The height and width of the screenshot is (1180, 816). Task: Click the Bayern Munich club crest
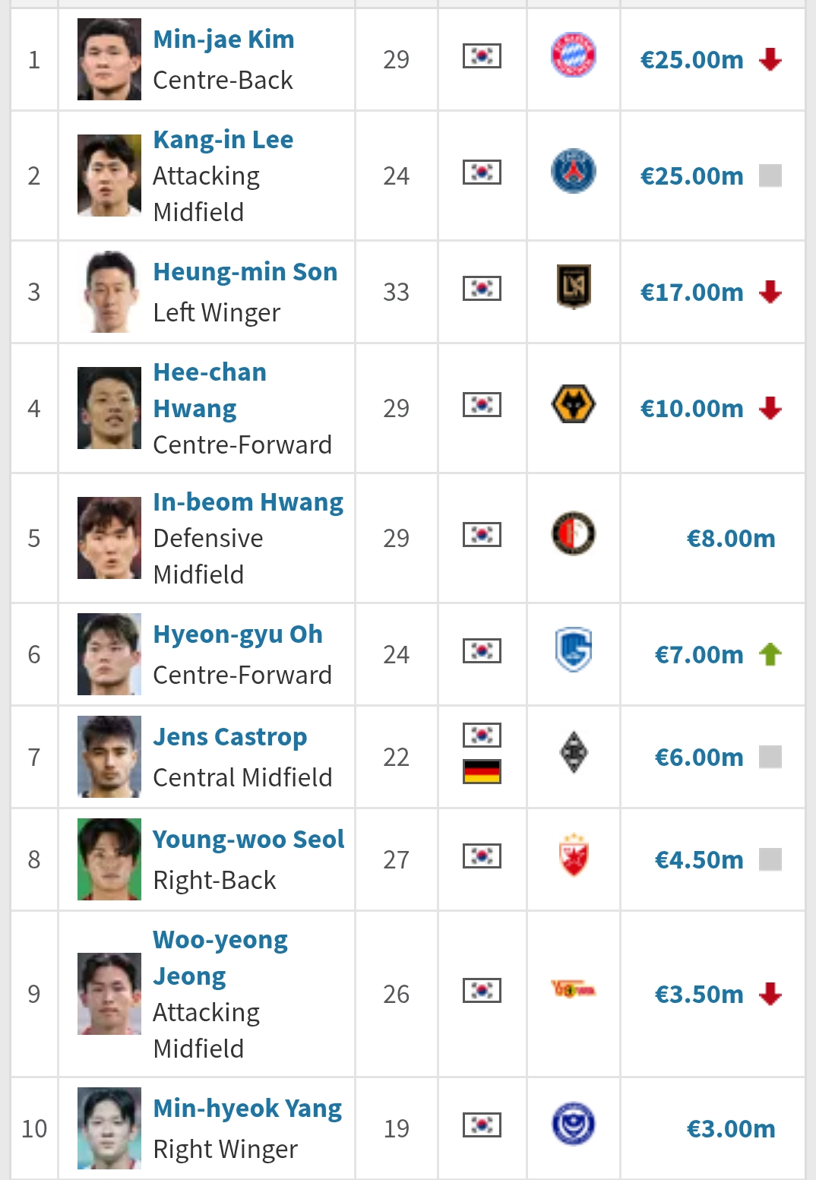(573, 55)
